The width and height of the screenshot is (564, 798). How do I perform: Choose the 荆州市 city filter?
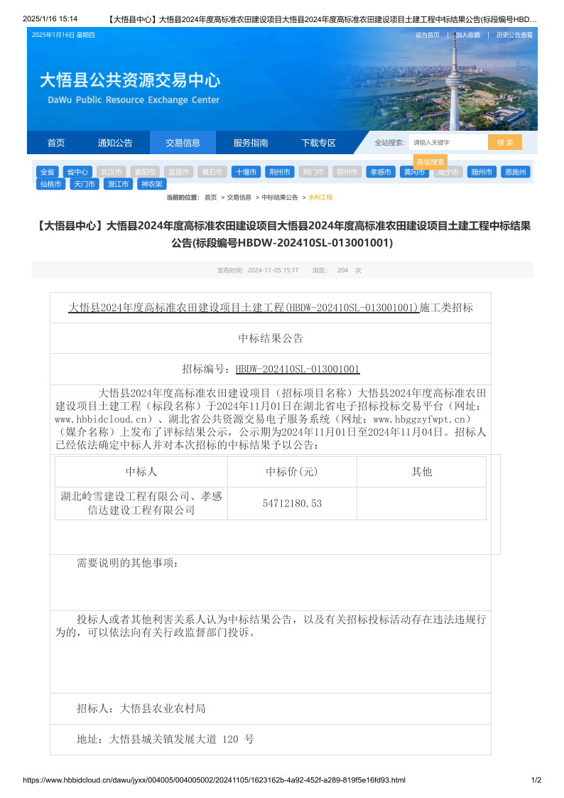(280, 172)
